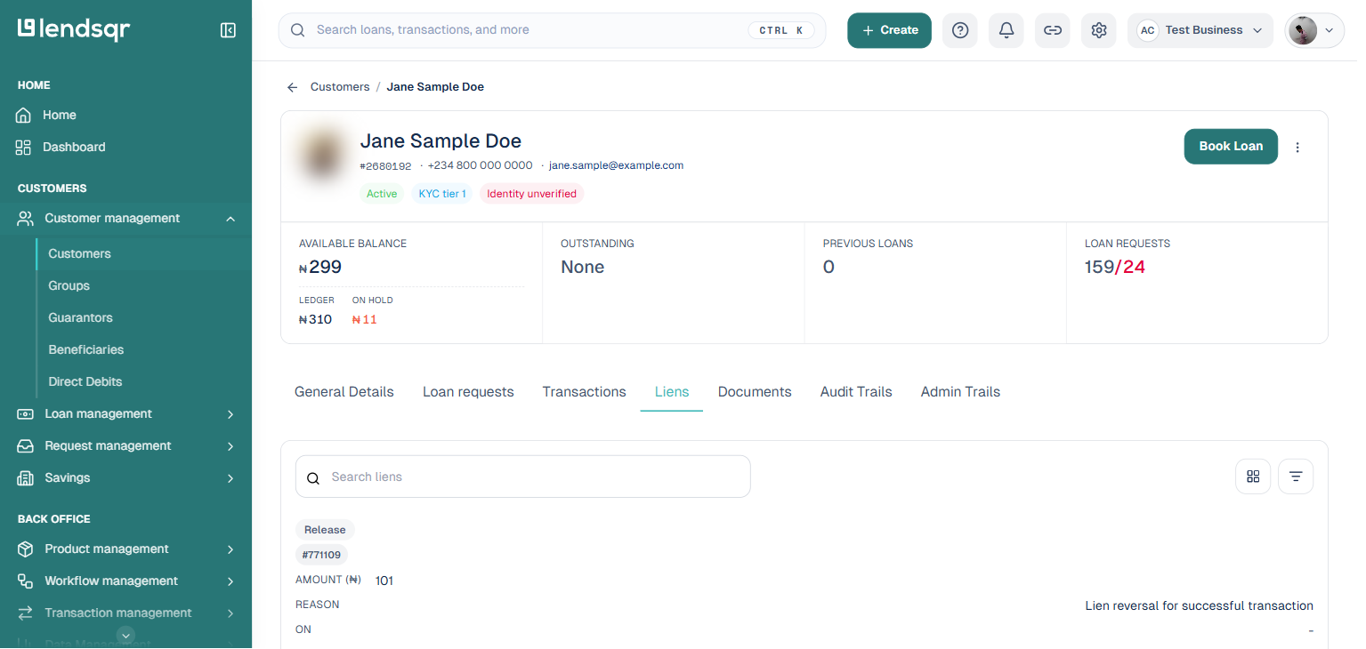Click the Product management box icon
This screenshot has width=1366, height=649.
coord(26,549)
